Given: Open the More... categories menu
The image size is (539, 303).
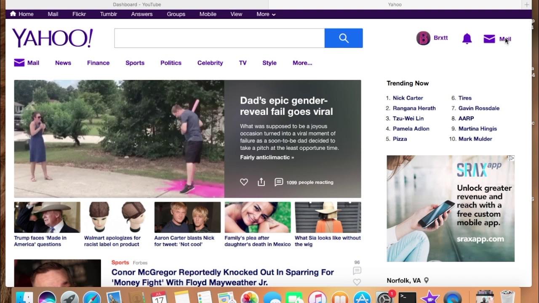Looking at the screenshot, I should [x=302, y=63].
